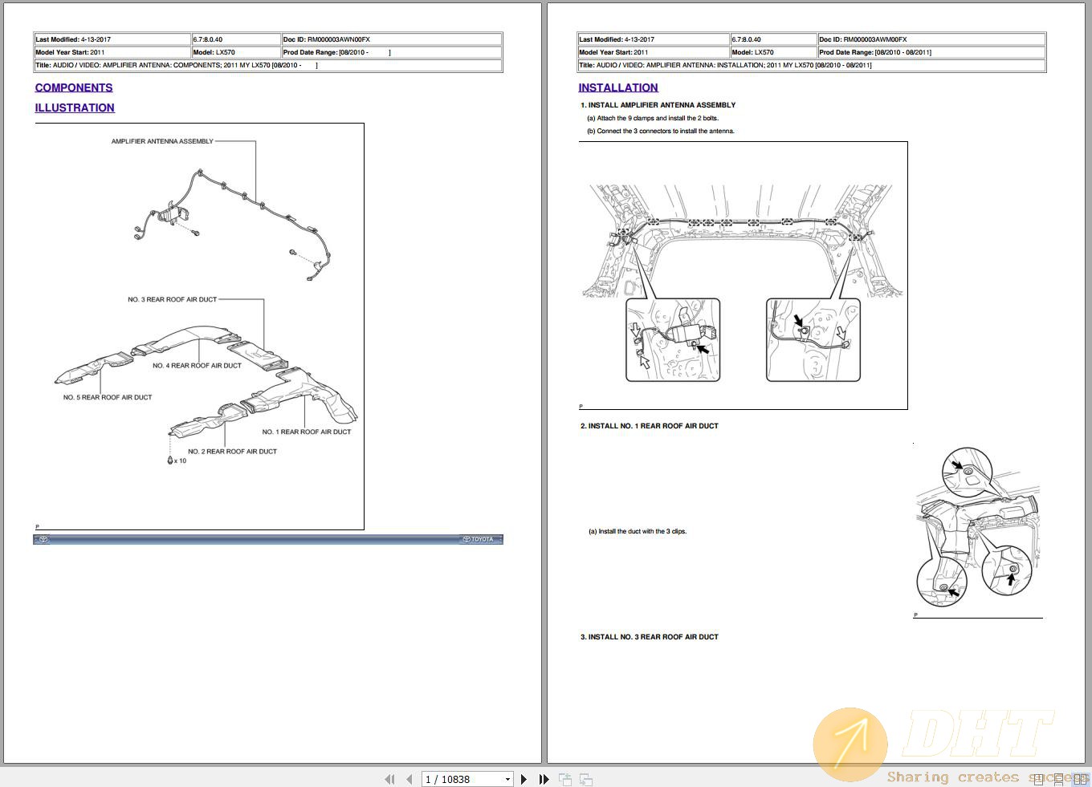
Task: Click the clip quantity 'x 10' text
Action: [181, 460]
